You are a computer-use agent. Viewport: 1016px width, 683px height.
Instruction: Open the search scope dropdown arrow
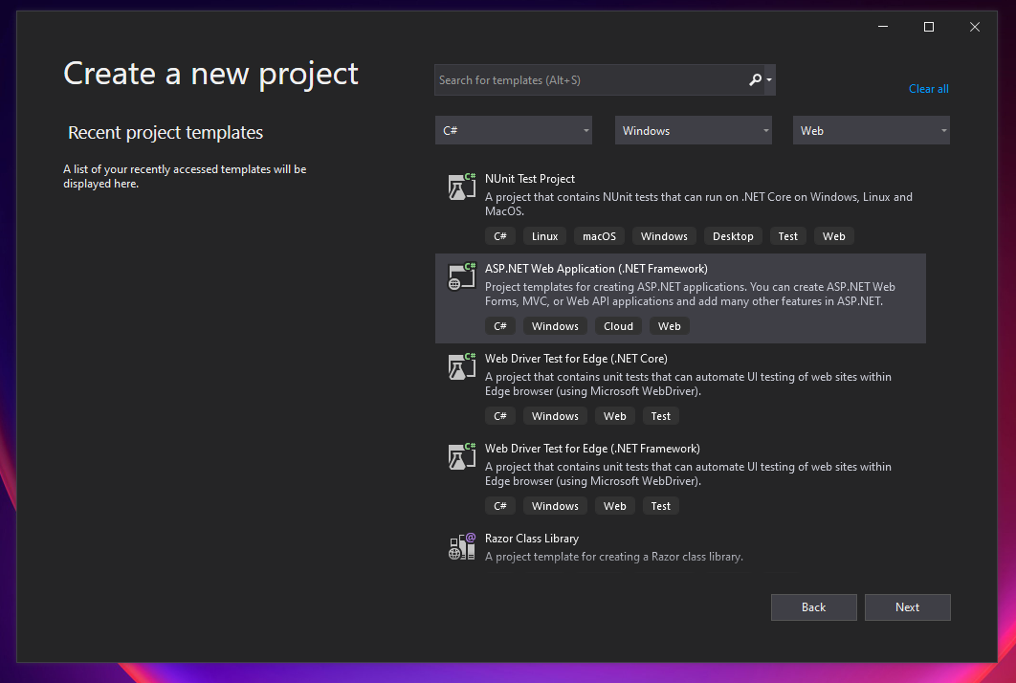click(768, 80)
